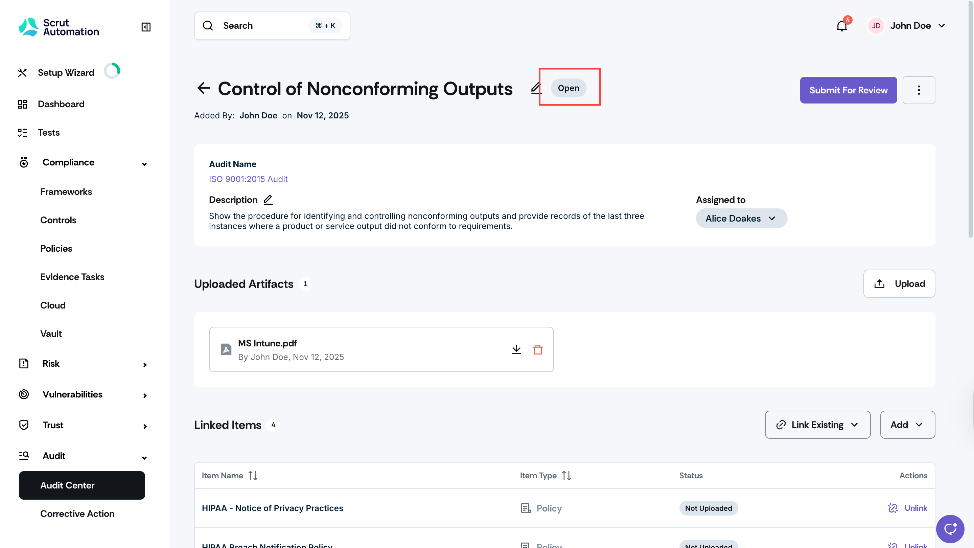Screen dimensions: 974x548
Task: Collapse the sidebar panel icon
Action: click(146, 27)
